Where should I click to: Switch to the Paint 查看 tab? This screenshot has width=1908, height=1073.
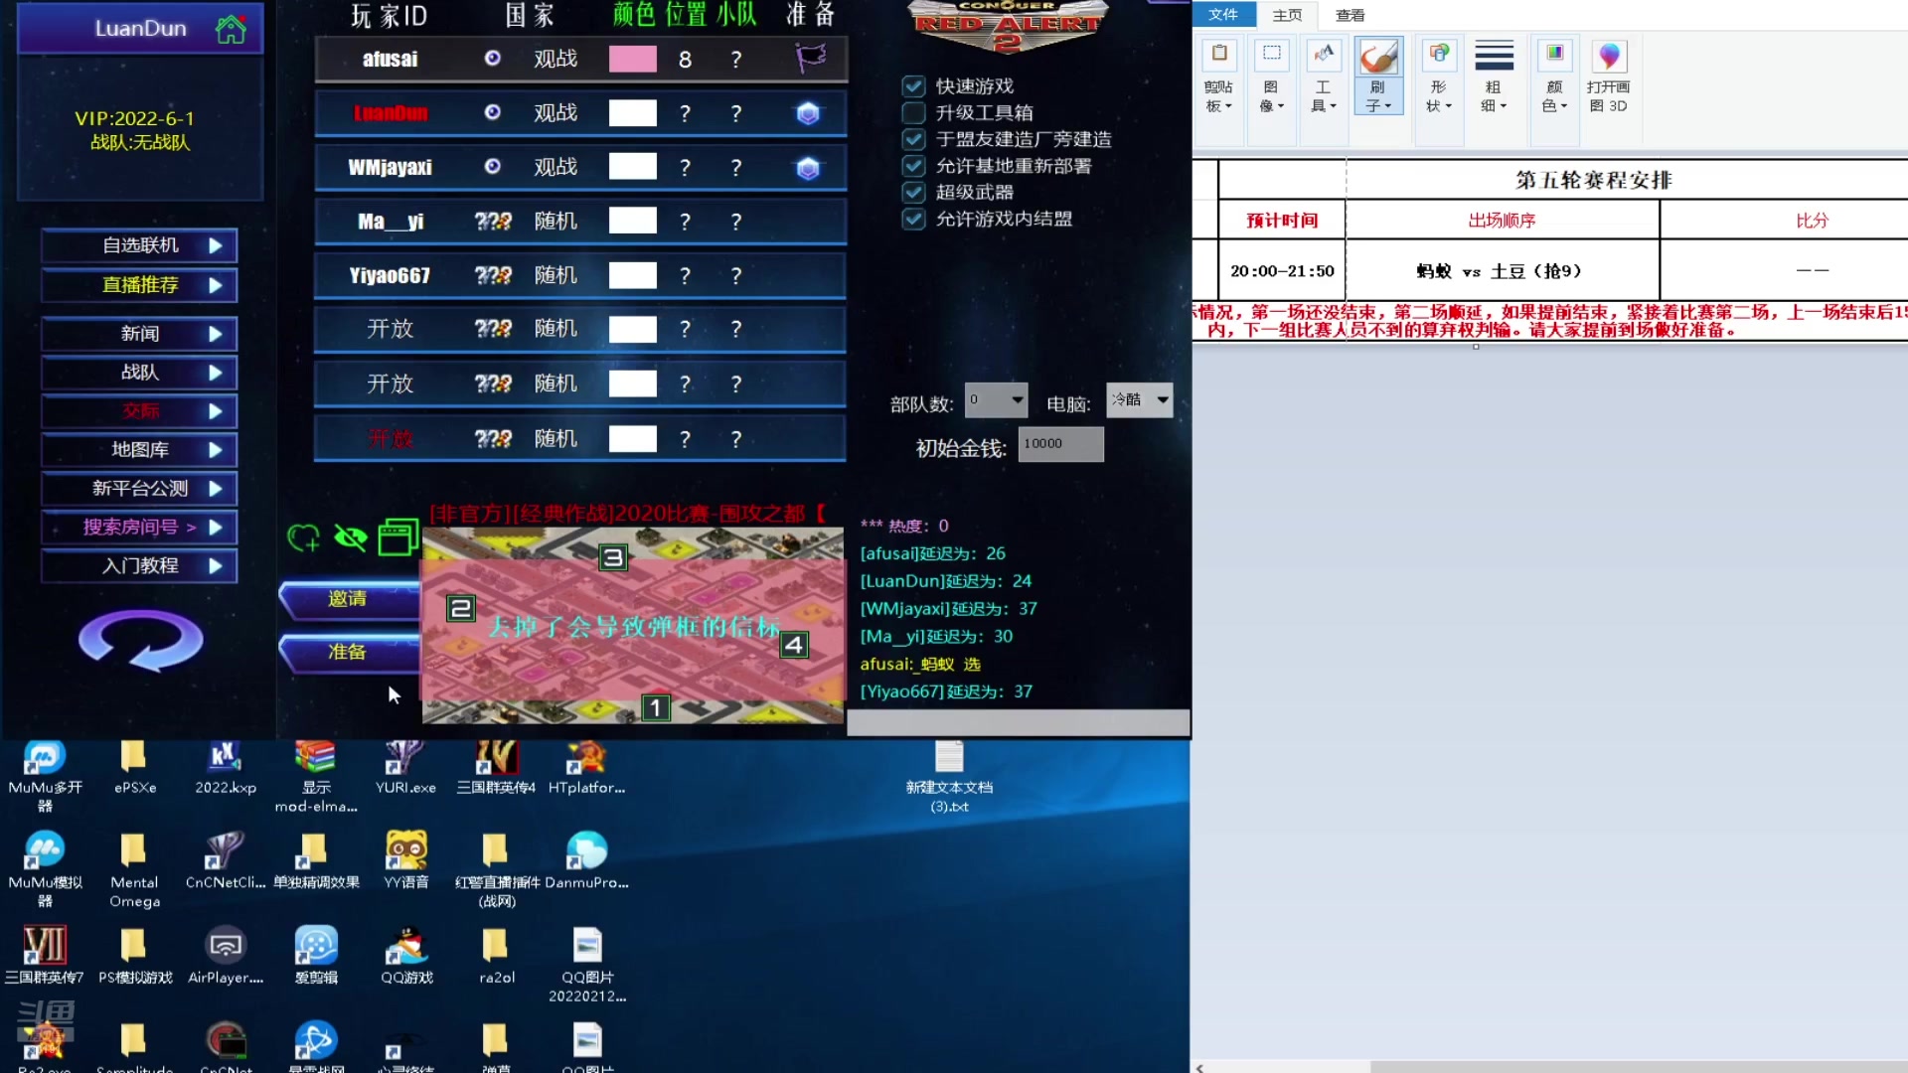(x=1351, y=15)
